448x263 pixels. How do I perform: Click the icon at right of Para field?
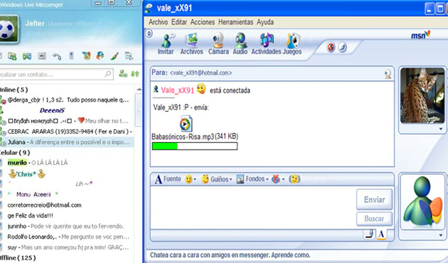point(388,74)
